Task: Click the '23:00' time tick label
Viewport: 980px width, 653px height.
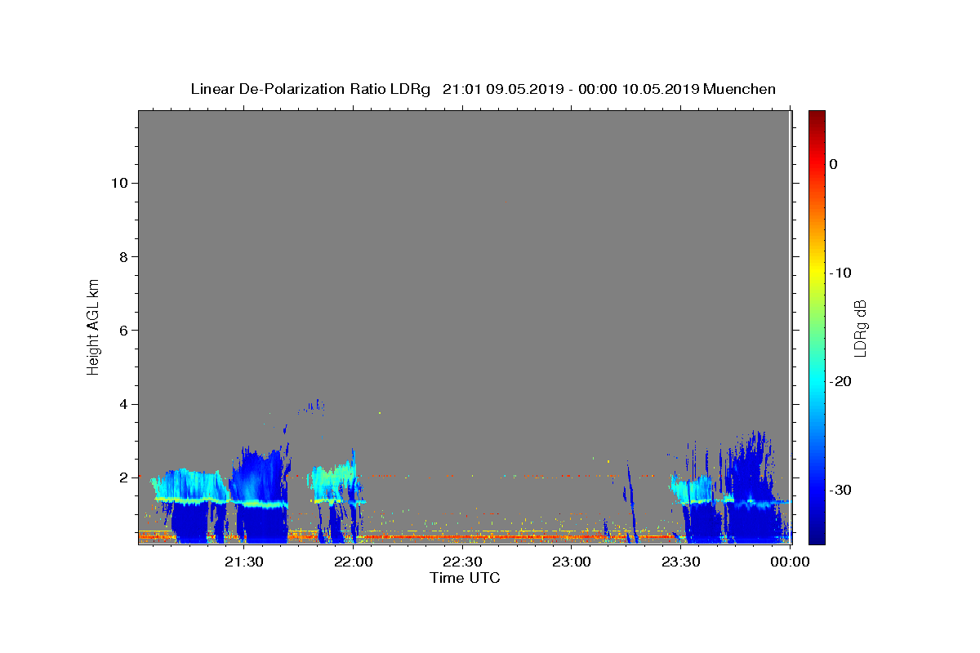Action: point(572,562)
